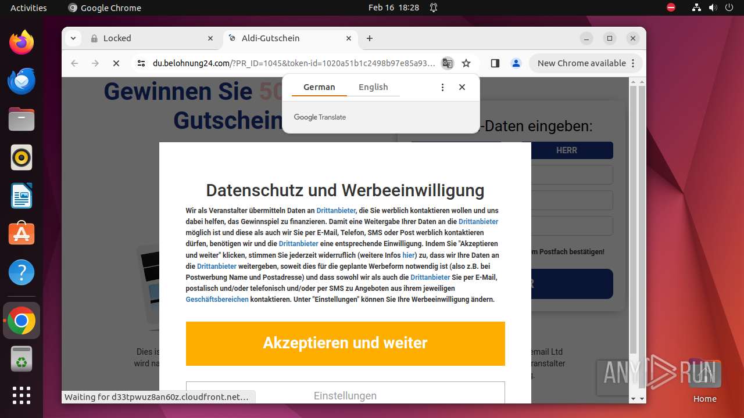Click Akzeptieren und weiter button
The height and width of the screenshot is (418, 744).
(x=345, y=344)
